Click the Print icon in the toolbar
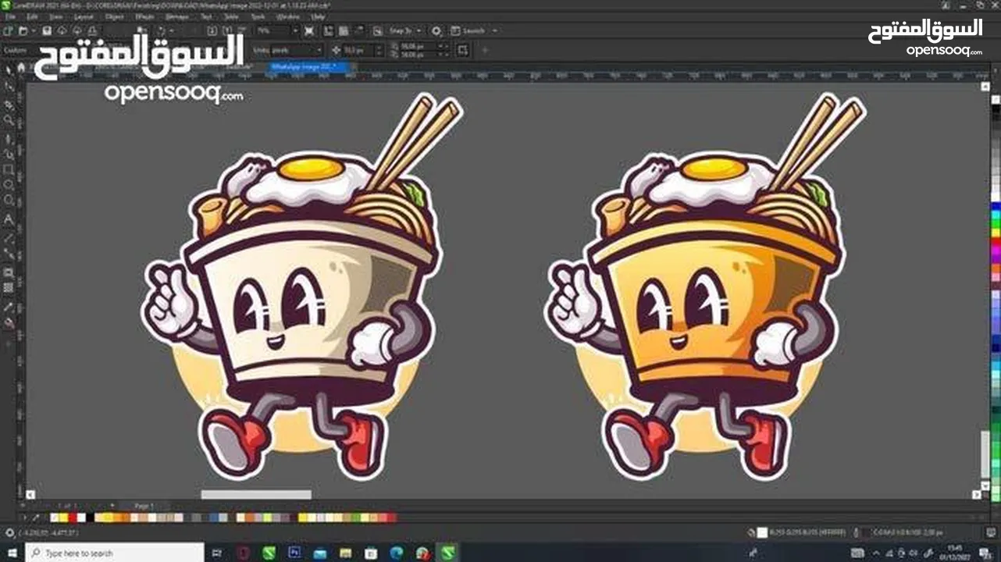Screen dimensions: 1001x562 (91, 30)
